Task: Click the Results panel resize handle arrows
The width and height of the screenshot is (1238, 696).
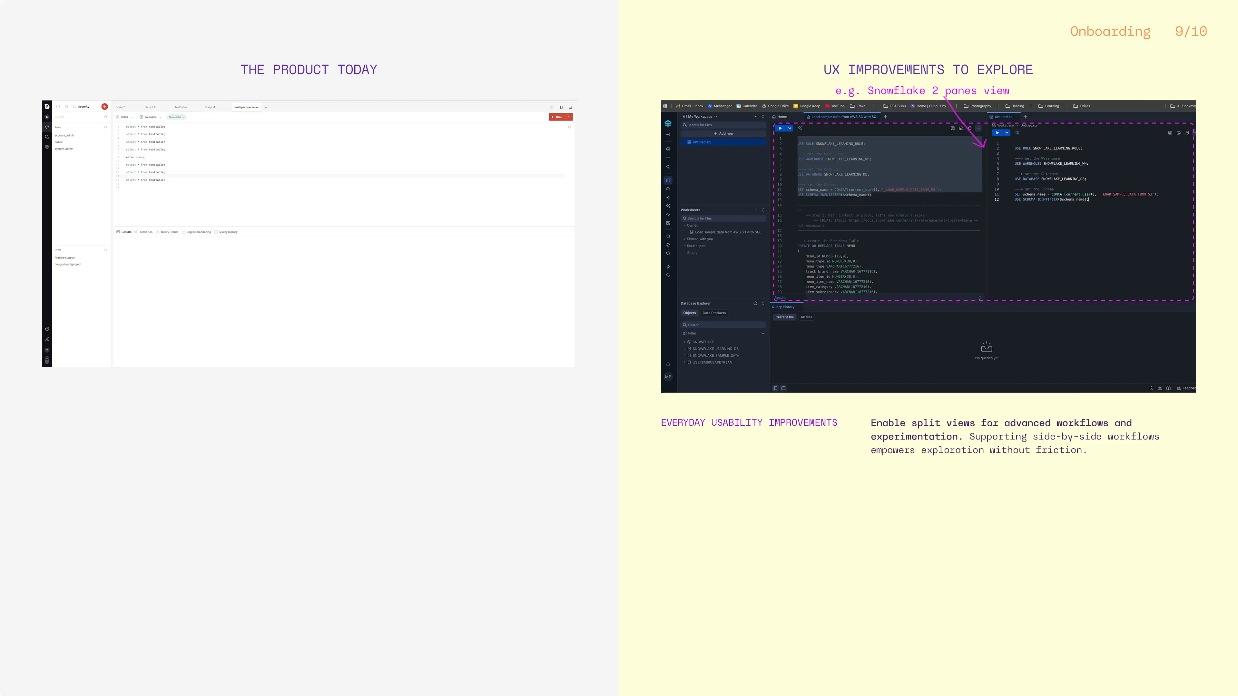Action: 979,298
